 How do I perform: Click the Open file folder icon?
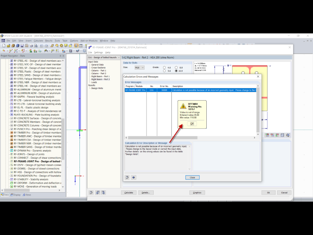coord(8,46)
